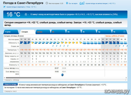Click the cloudiness icon in the 14 hour column
The height and width of the screenshot is (95, 131).
pos(70,43)
